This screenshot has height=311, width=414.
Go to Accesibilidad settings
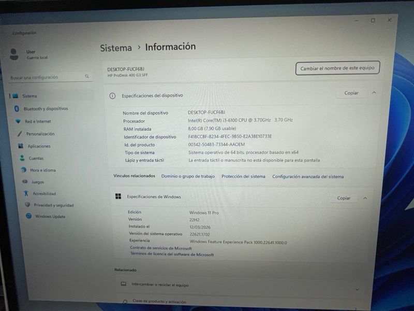(x=45, y=193)
